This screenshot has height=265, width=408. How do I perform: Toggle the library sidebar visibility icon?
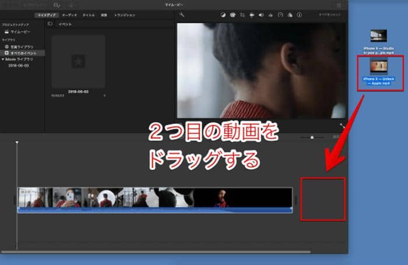pyautogui.click(x=50, y=24)
